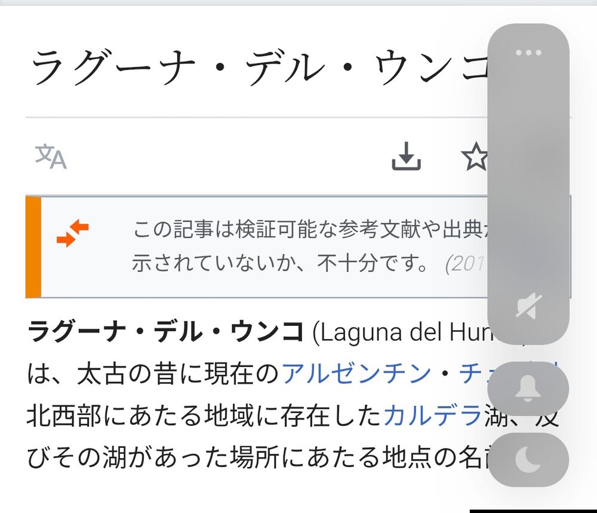Screen dimensions: 597x513
Task: Add the page to watchlist with star icon
Action: (x=475, y=156)
